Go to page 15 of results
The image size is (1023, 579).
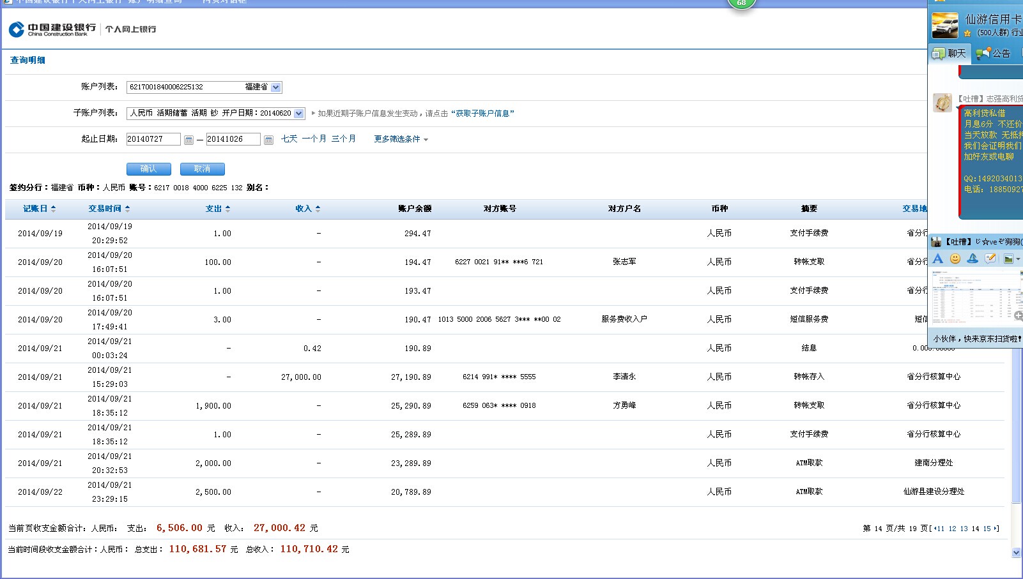click(x=987, y=529)
